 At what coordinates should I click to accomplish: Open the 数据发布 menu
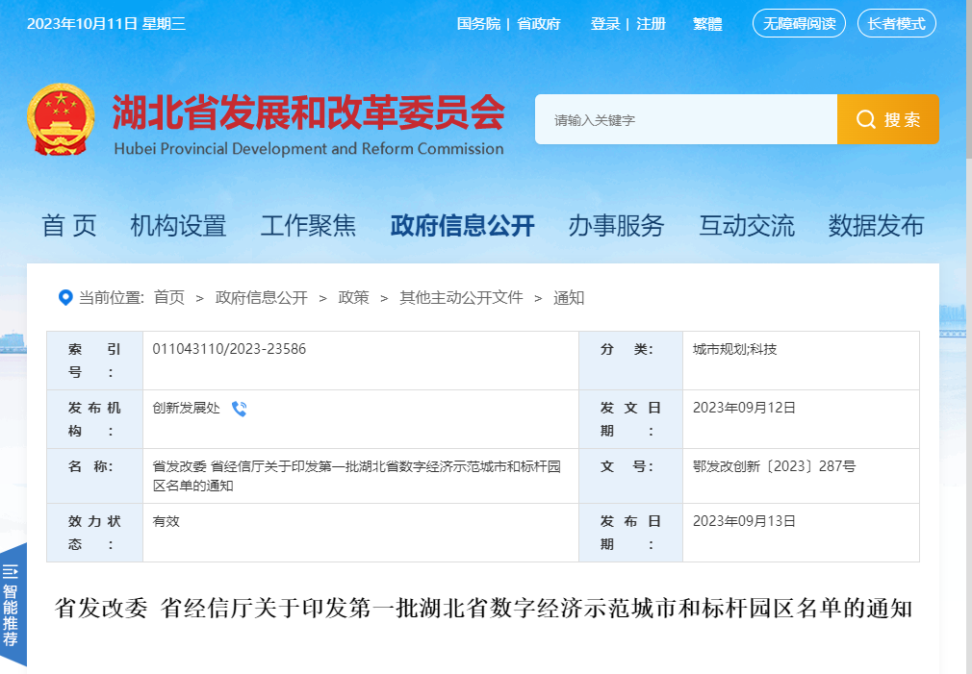(x=876, y=226)
